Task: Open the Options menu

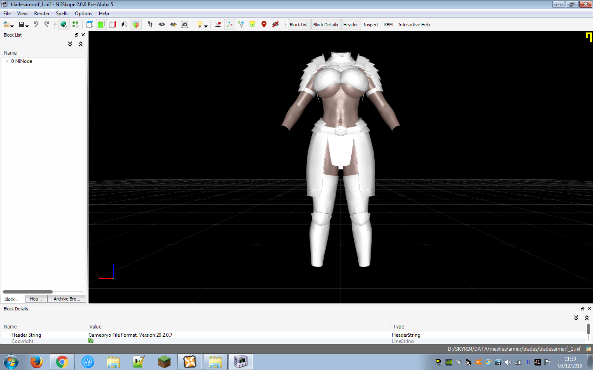Action: point(84,14)
